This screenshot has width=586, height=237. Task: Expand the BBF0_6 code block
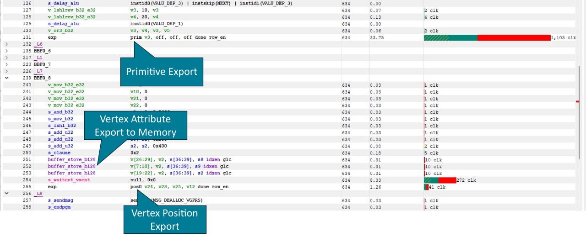(x=6, y=51)
